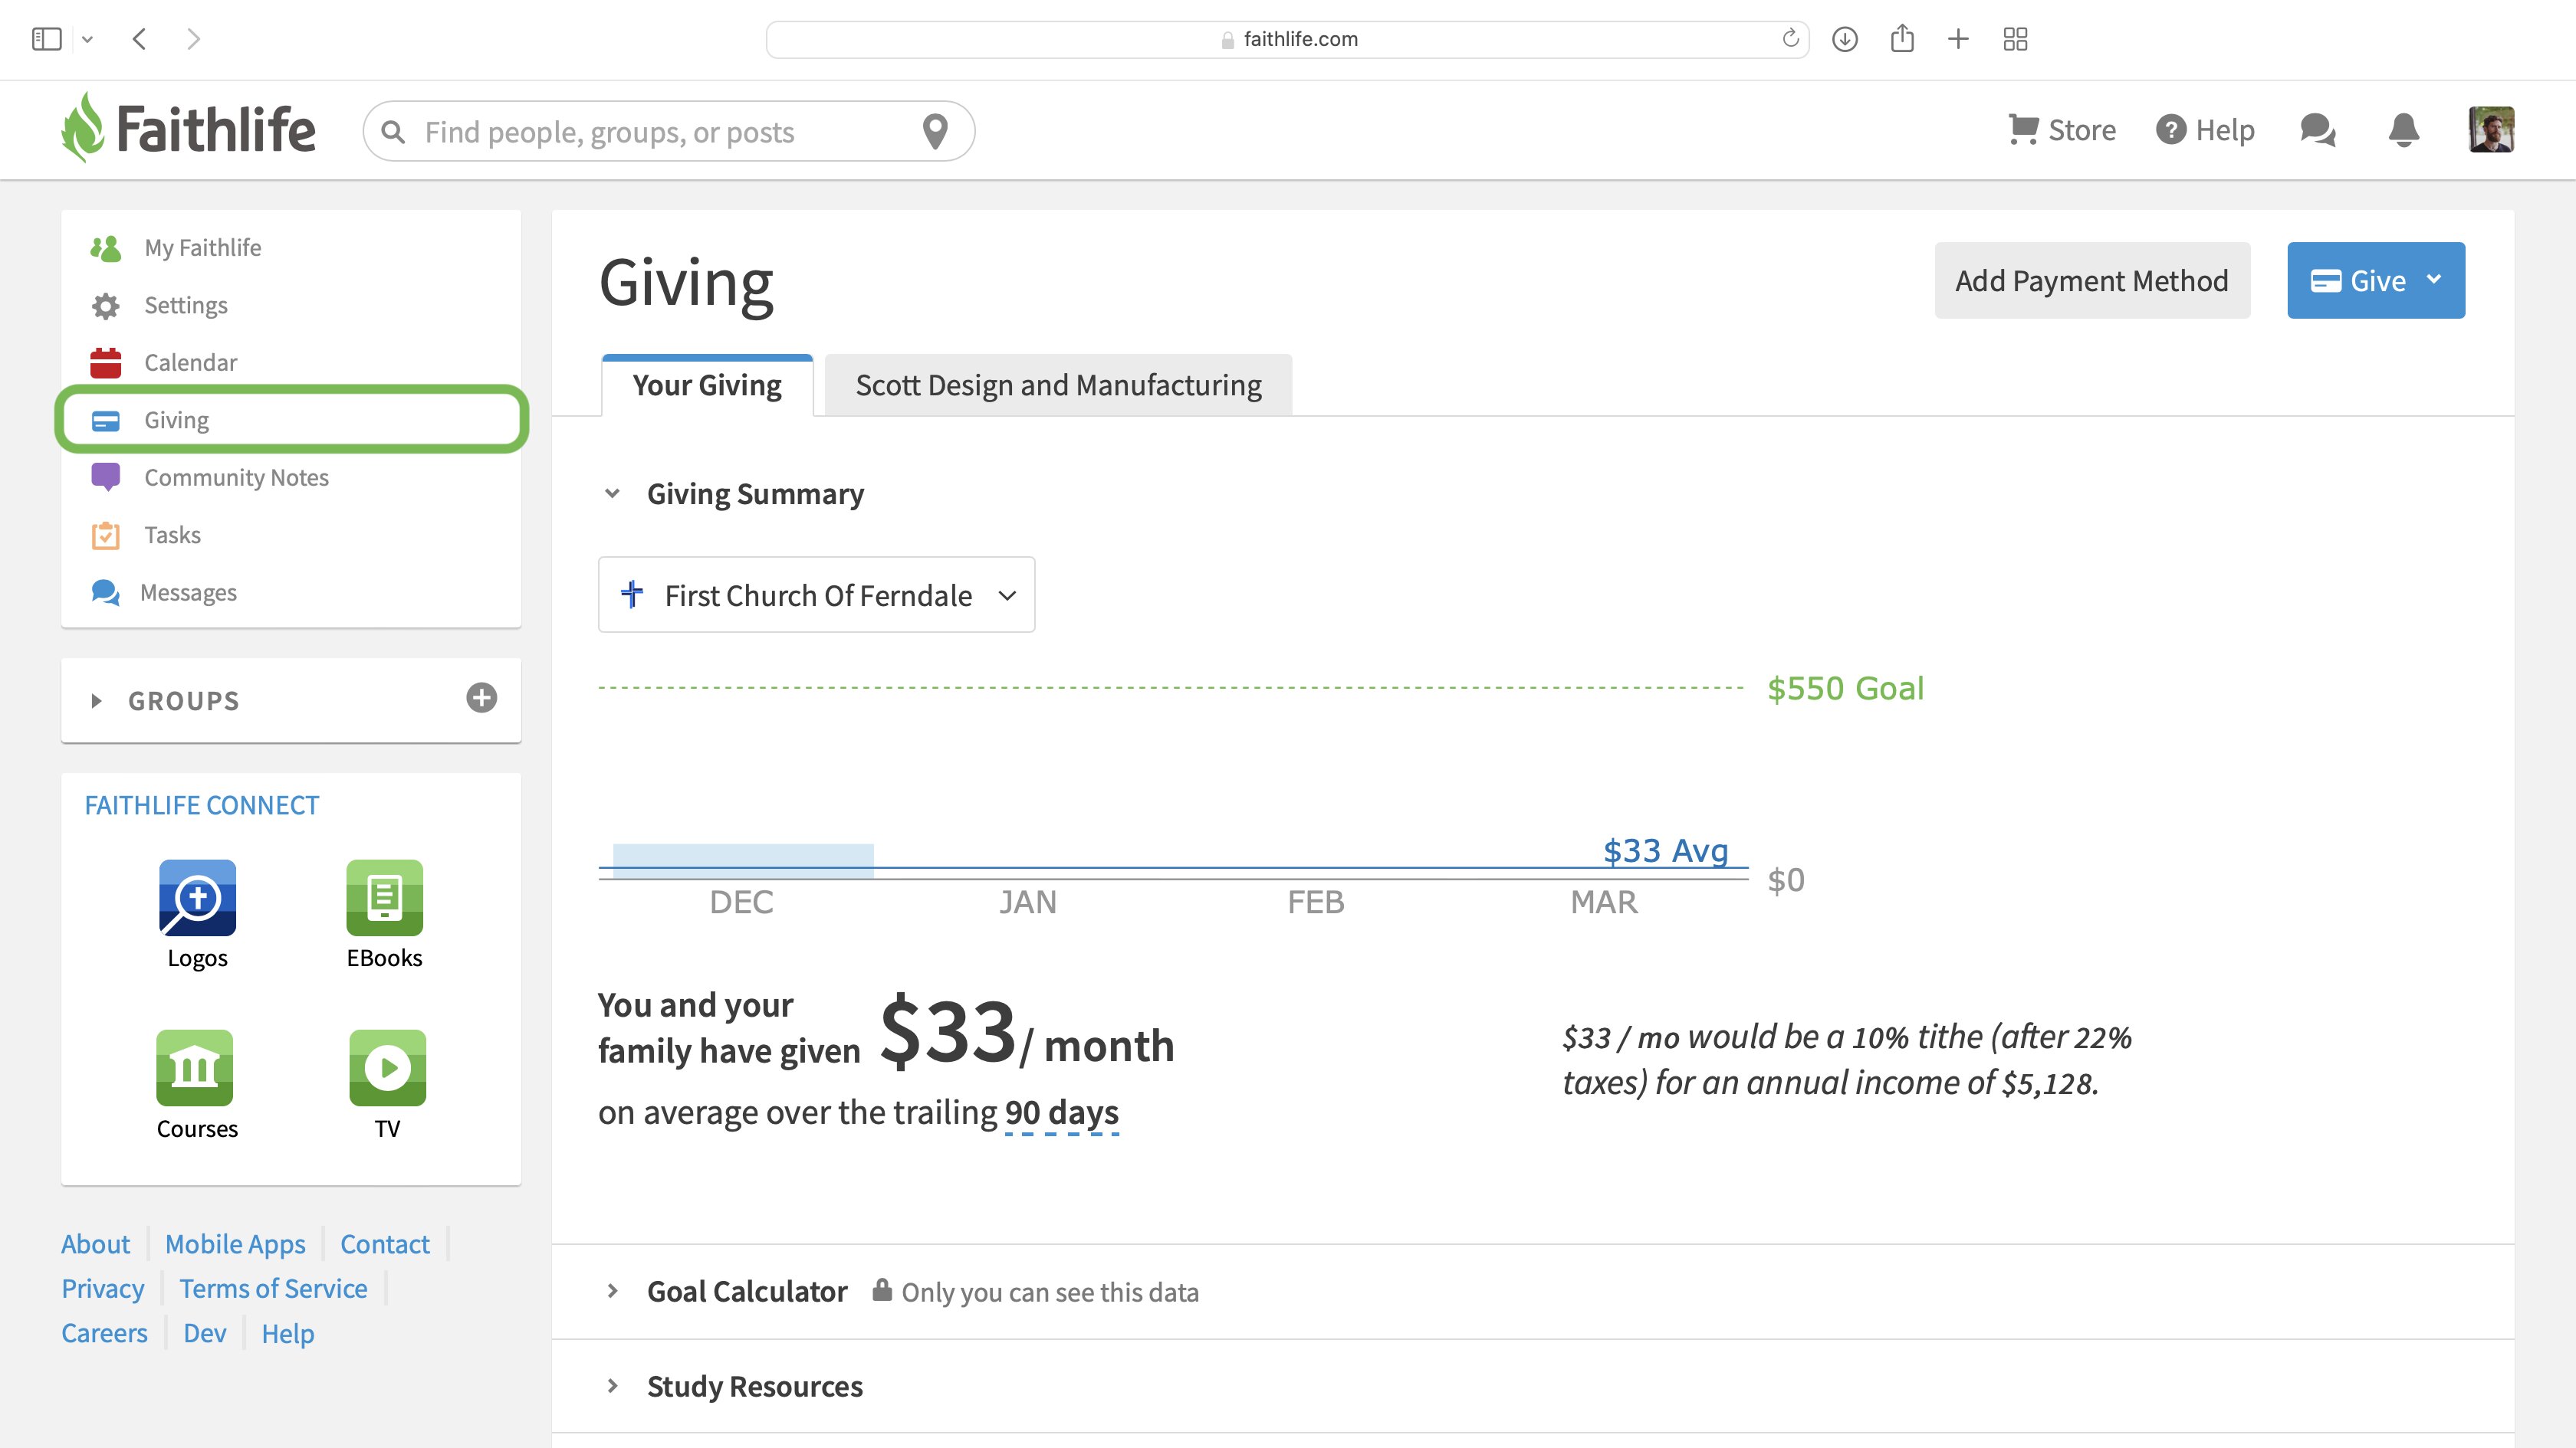Open the Safari sidebar options chevron
Viewport: 2576px width, 1448px height.
(87, 40)
